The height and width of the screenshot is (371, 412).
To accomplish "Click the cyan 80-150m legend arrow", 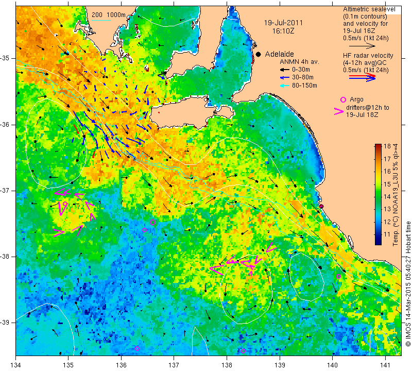I will click(284, 86).
